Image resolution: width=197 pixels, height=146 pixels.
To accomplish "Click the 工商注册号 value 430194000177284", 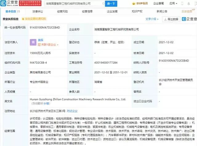I will click(x=106, y=63).
